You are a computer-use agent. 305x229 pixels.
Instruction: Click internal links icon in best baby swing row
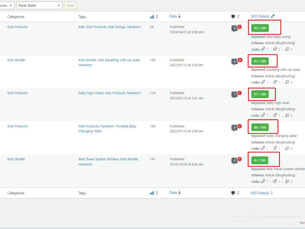pos(263,49)
